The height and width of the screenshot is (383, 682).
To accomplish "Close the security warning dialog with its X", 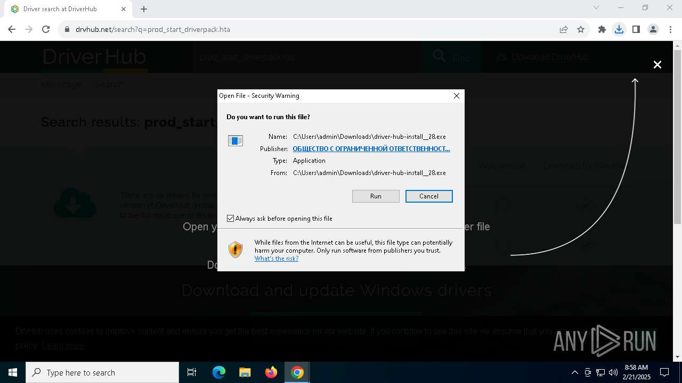I will (x=456, y=96).
